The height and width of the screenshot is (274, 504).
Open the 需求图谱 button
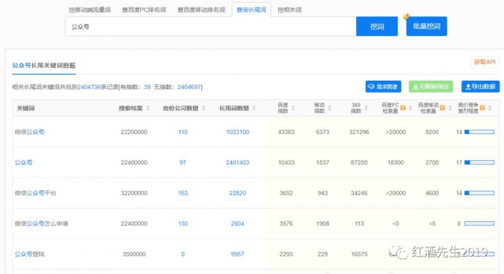383,87
